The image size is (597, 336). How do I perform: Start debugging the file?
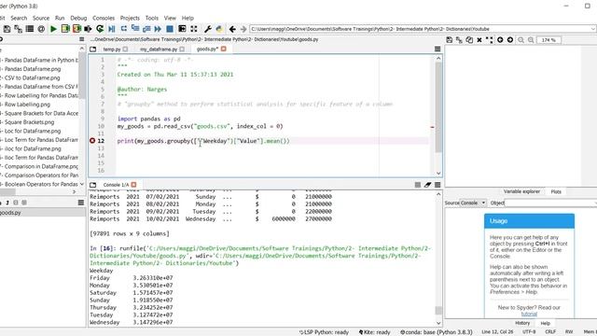112,29
